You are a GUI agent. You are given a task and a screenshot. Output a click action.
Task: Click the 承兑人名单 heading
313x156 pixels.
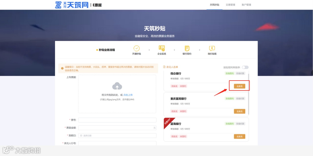coord(172,67)
